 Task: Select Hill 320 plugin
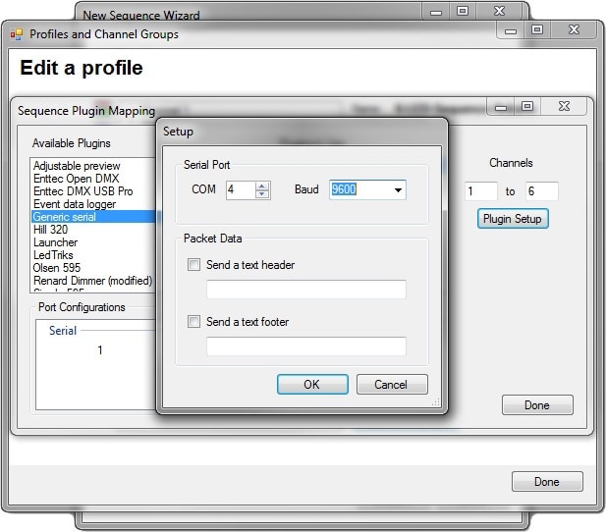pyautogui.click(x=92, y=230)
